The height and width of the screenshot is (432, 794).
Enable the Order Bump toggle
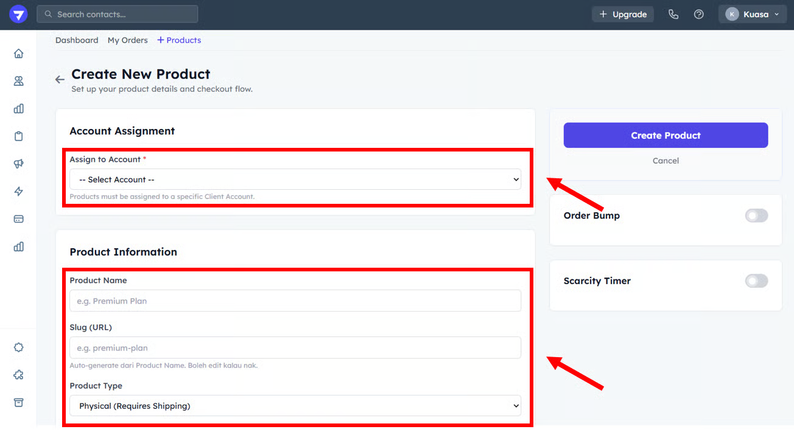tap(756, 215)
